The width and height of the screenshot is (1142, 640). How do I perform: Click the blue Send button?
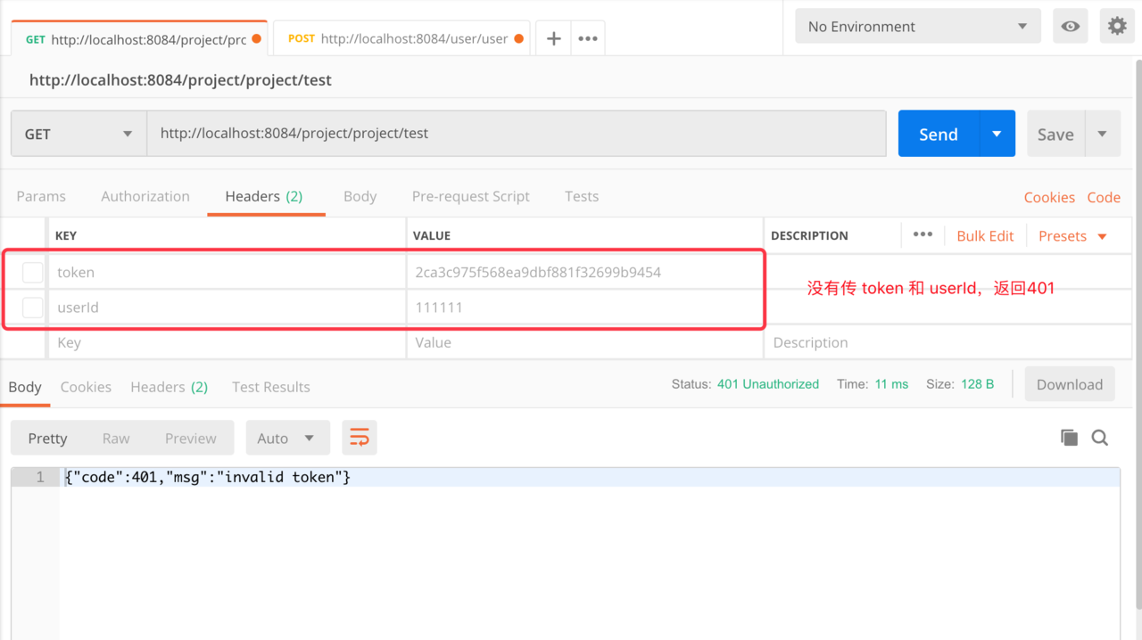[x=939, y=134]
